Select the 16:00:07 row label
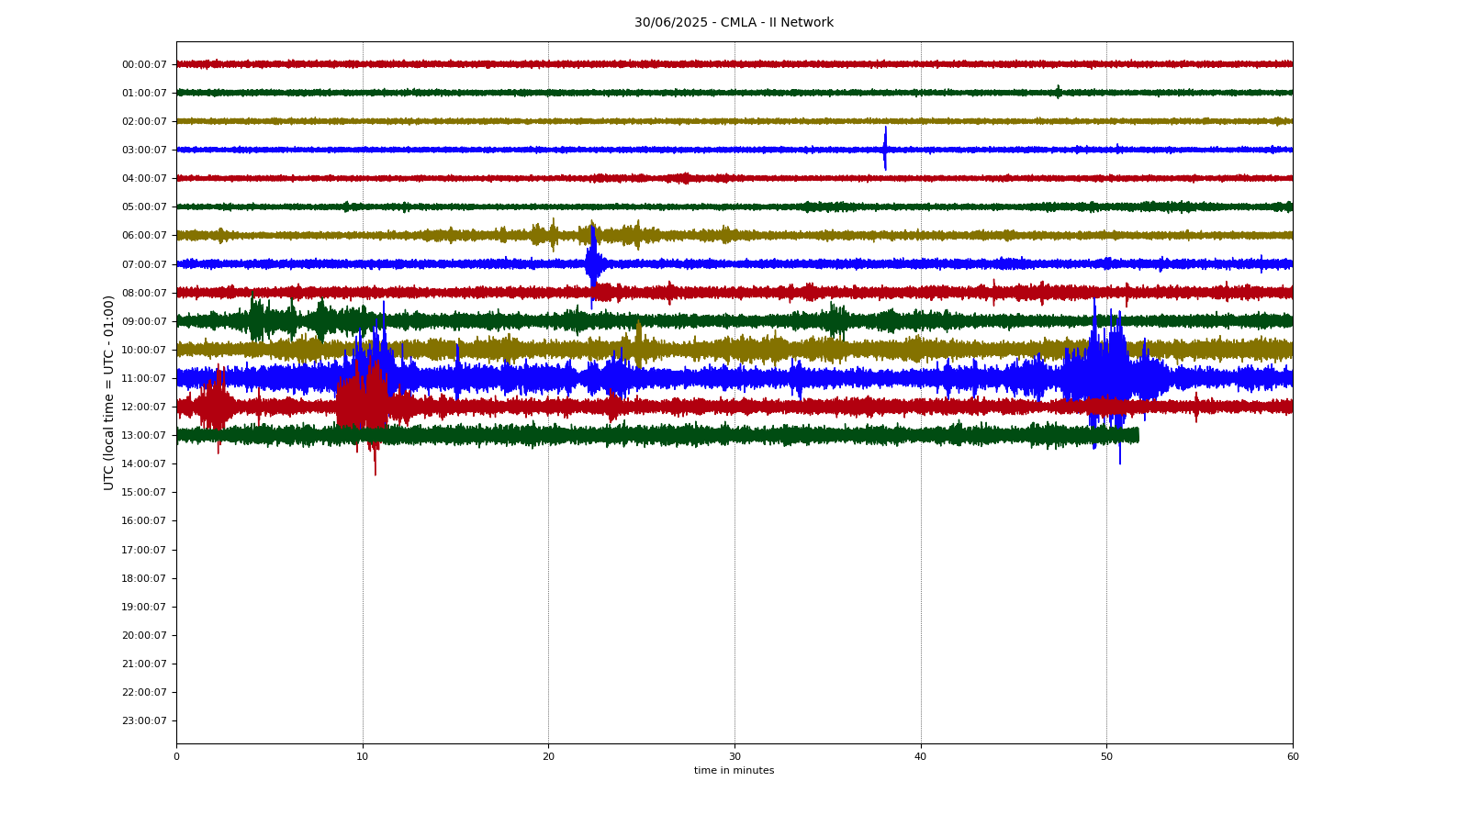The width and height of the screenshot is (1469, 826). [x=144, y=520]
